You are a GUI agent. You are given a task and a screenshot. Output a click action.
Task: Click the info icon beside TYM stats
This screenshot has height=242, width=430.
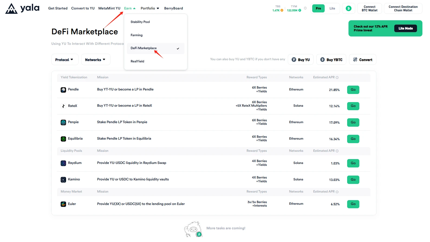[305, 8]
